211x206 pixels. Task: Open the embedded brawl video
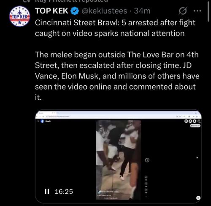click(x=118, y=156)
